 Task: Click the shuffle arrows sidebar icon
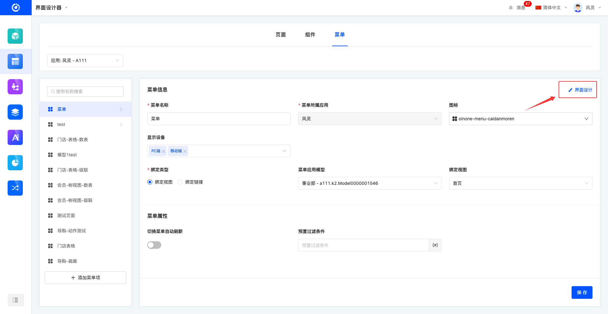[x=15, y=188]
